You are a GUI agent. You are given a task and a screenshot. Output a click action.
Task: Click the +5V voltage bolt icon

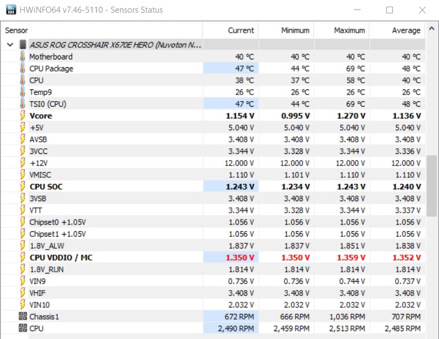click(23, 127)
